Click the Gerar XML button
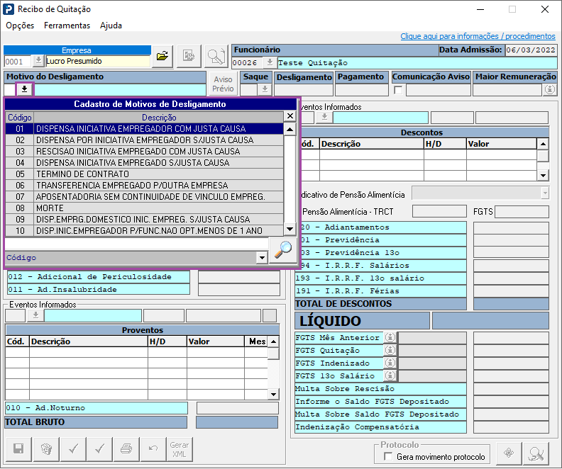562x469 pixels. click(x=180, y=449)
